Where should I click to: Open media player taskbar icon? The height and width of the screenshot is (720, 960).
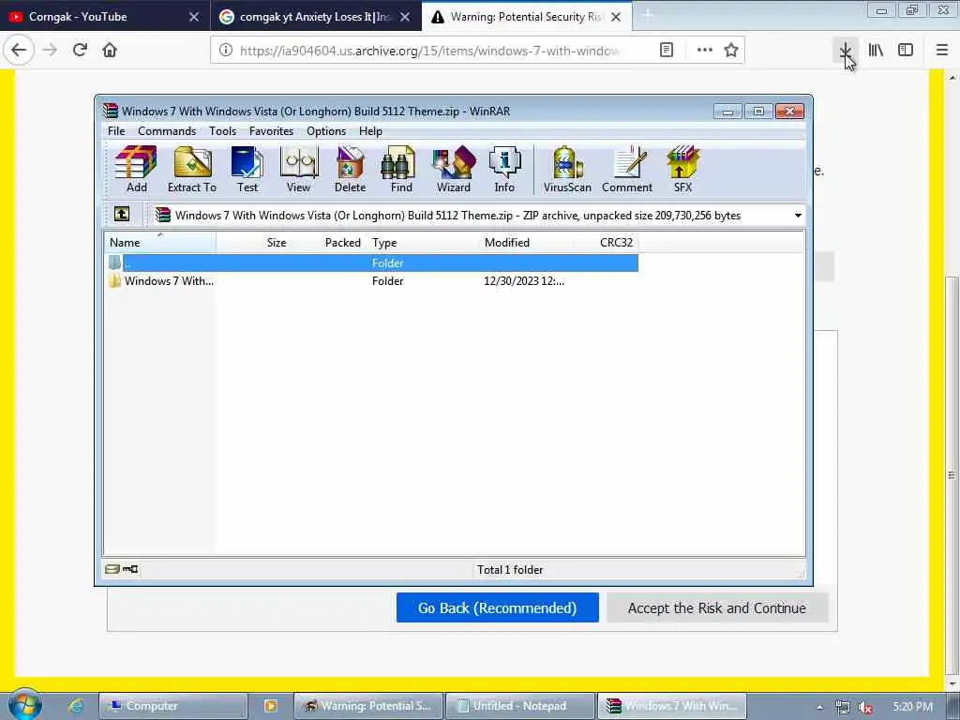271,706
